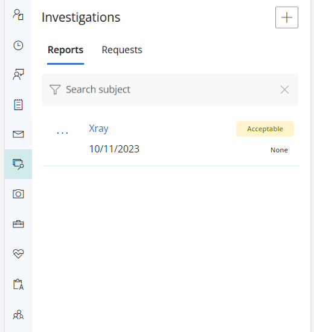Open the Xray report link
Viewport: 314px width, 332px height.
point(98,128)
